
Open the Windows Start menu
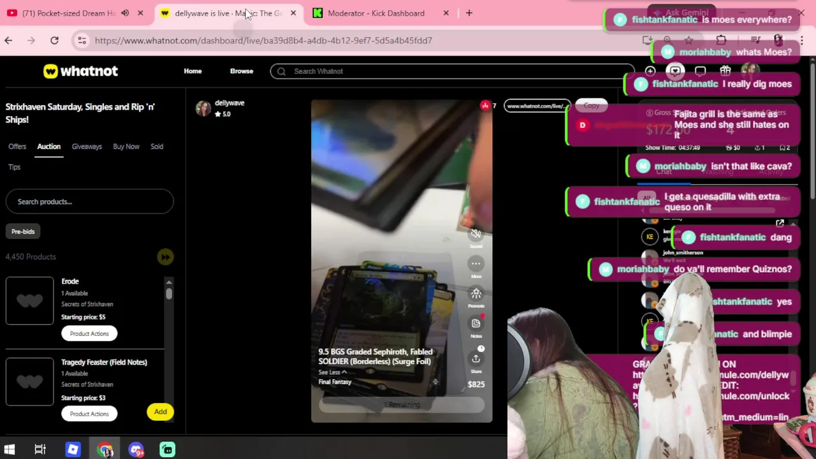pyautogui.click(x=10, y=450)
